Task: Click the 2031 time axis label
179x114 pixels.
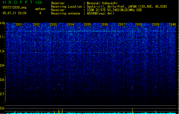Action: point(19,25)
